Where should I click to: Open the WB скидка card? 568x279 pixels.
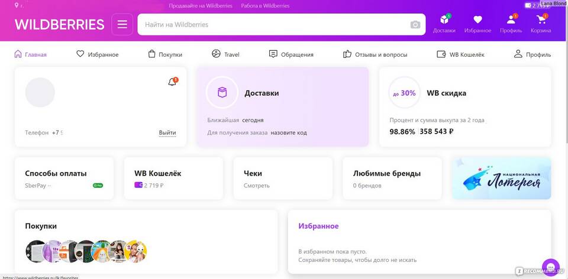coord(465,106)
